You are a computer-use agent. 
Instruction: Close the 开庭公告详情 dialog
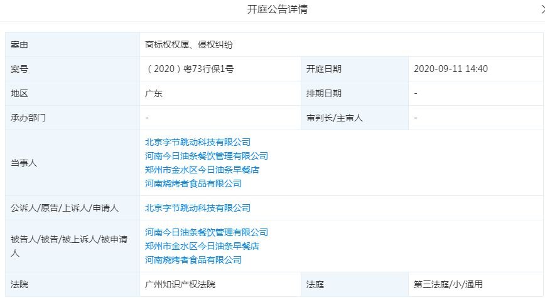pyautogui.click(x=537, y=10)
